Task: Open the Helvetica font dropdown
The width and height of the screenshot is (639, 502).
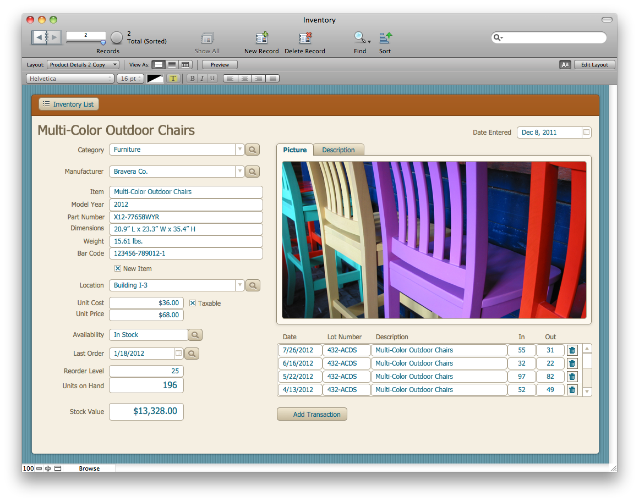Action: tap(70, 79)
